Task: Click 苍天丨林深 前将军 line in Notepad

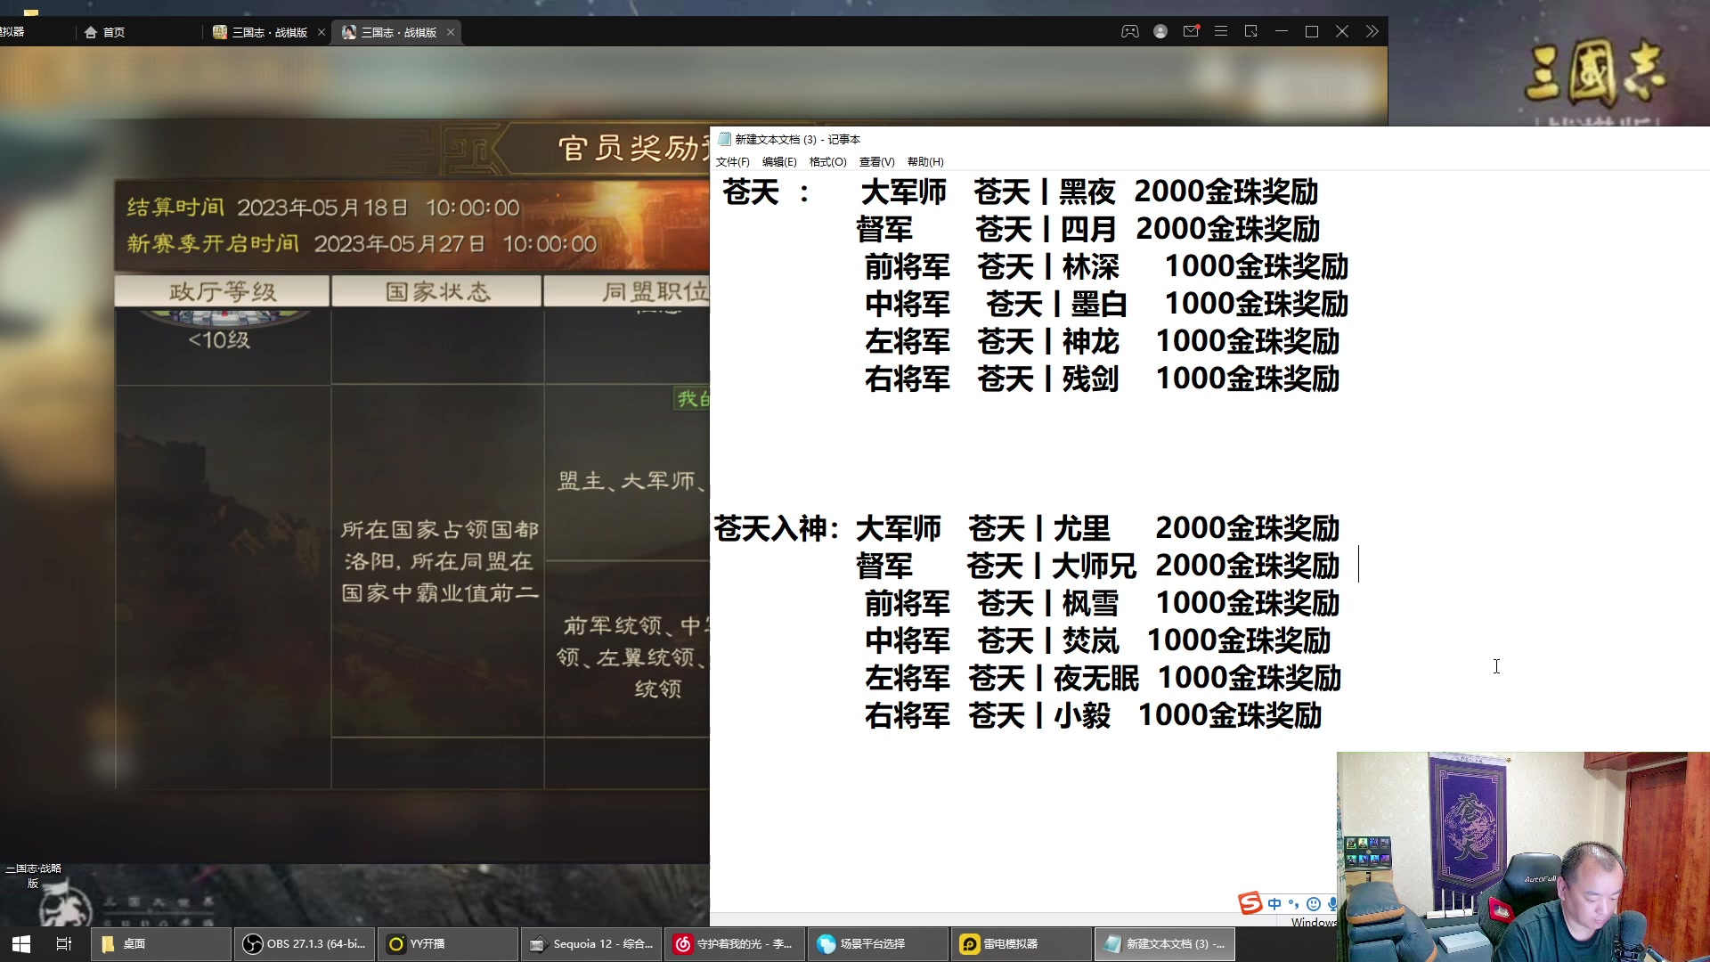Action: point(1106,266)
